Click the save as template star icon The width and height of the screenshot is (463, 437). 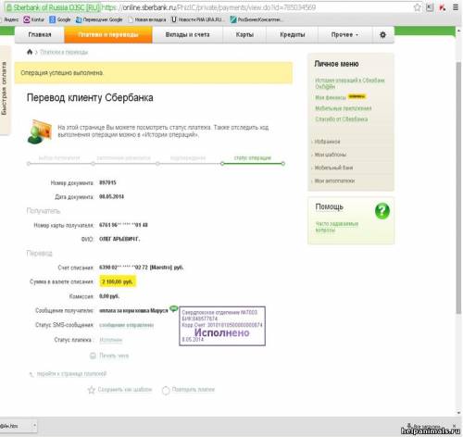[92, 390]
